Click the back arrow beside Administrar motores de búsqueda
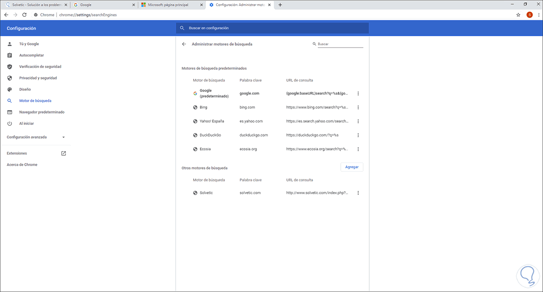Screen dimensions: 543x292 184,44
